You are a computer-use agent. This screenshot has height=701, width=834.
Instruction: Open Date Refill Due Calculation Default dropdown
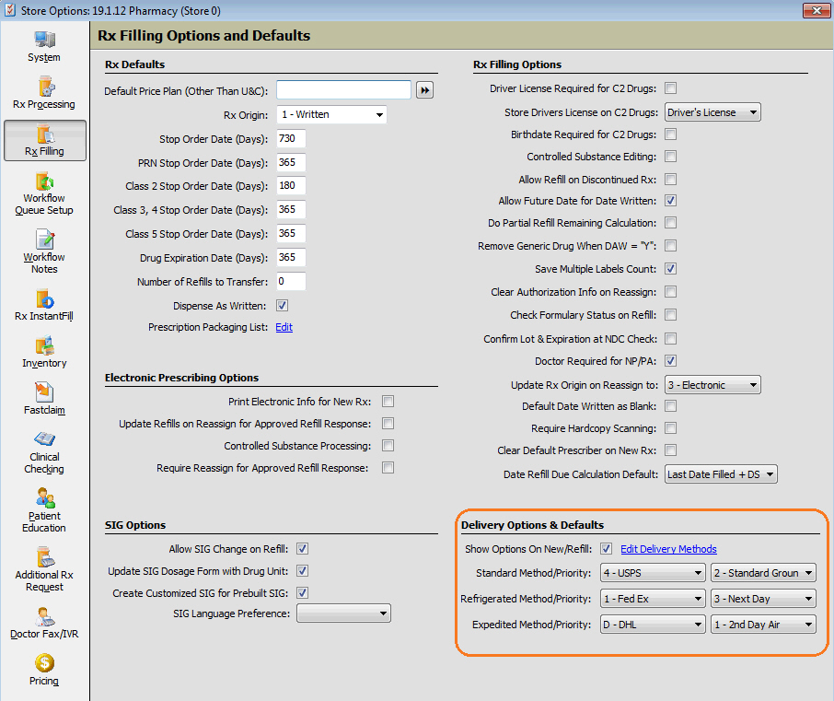pos(721,474)
